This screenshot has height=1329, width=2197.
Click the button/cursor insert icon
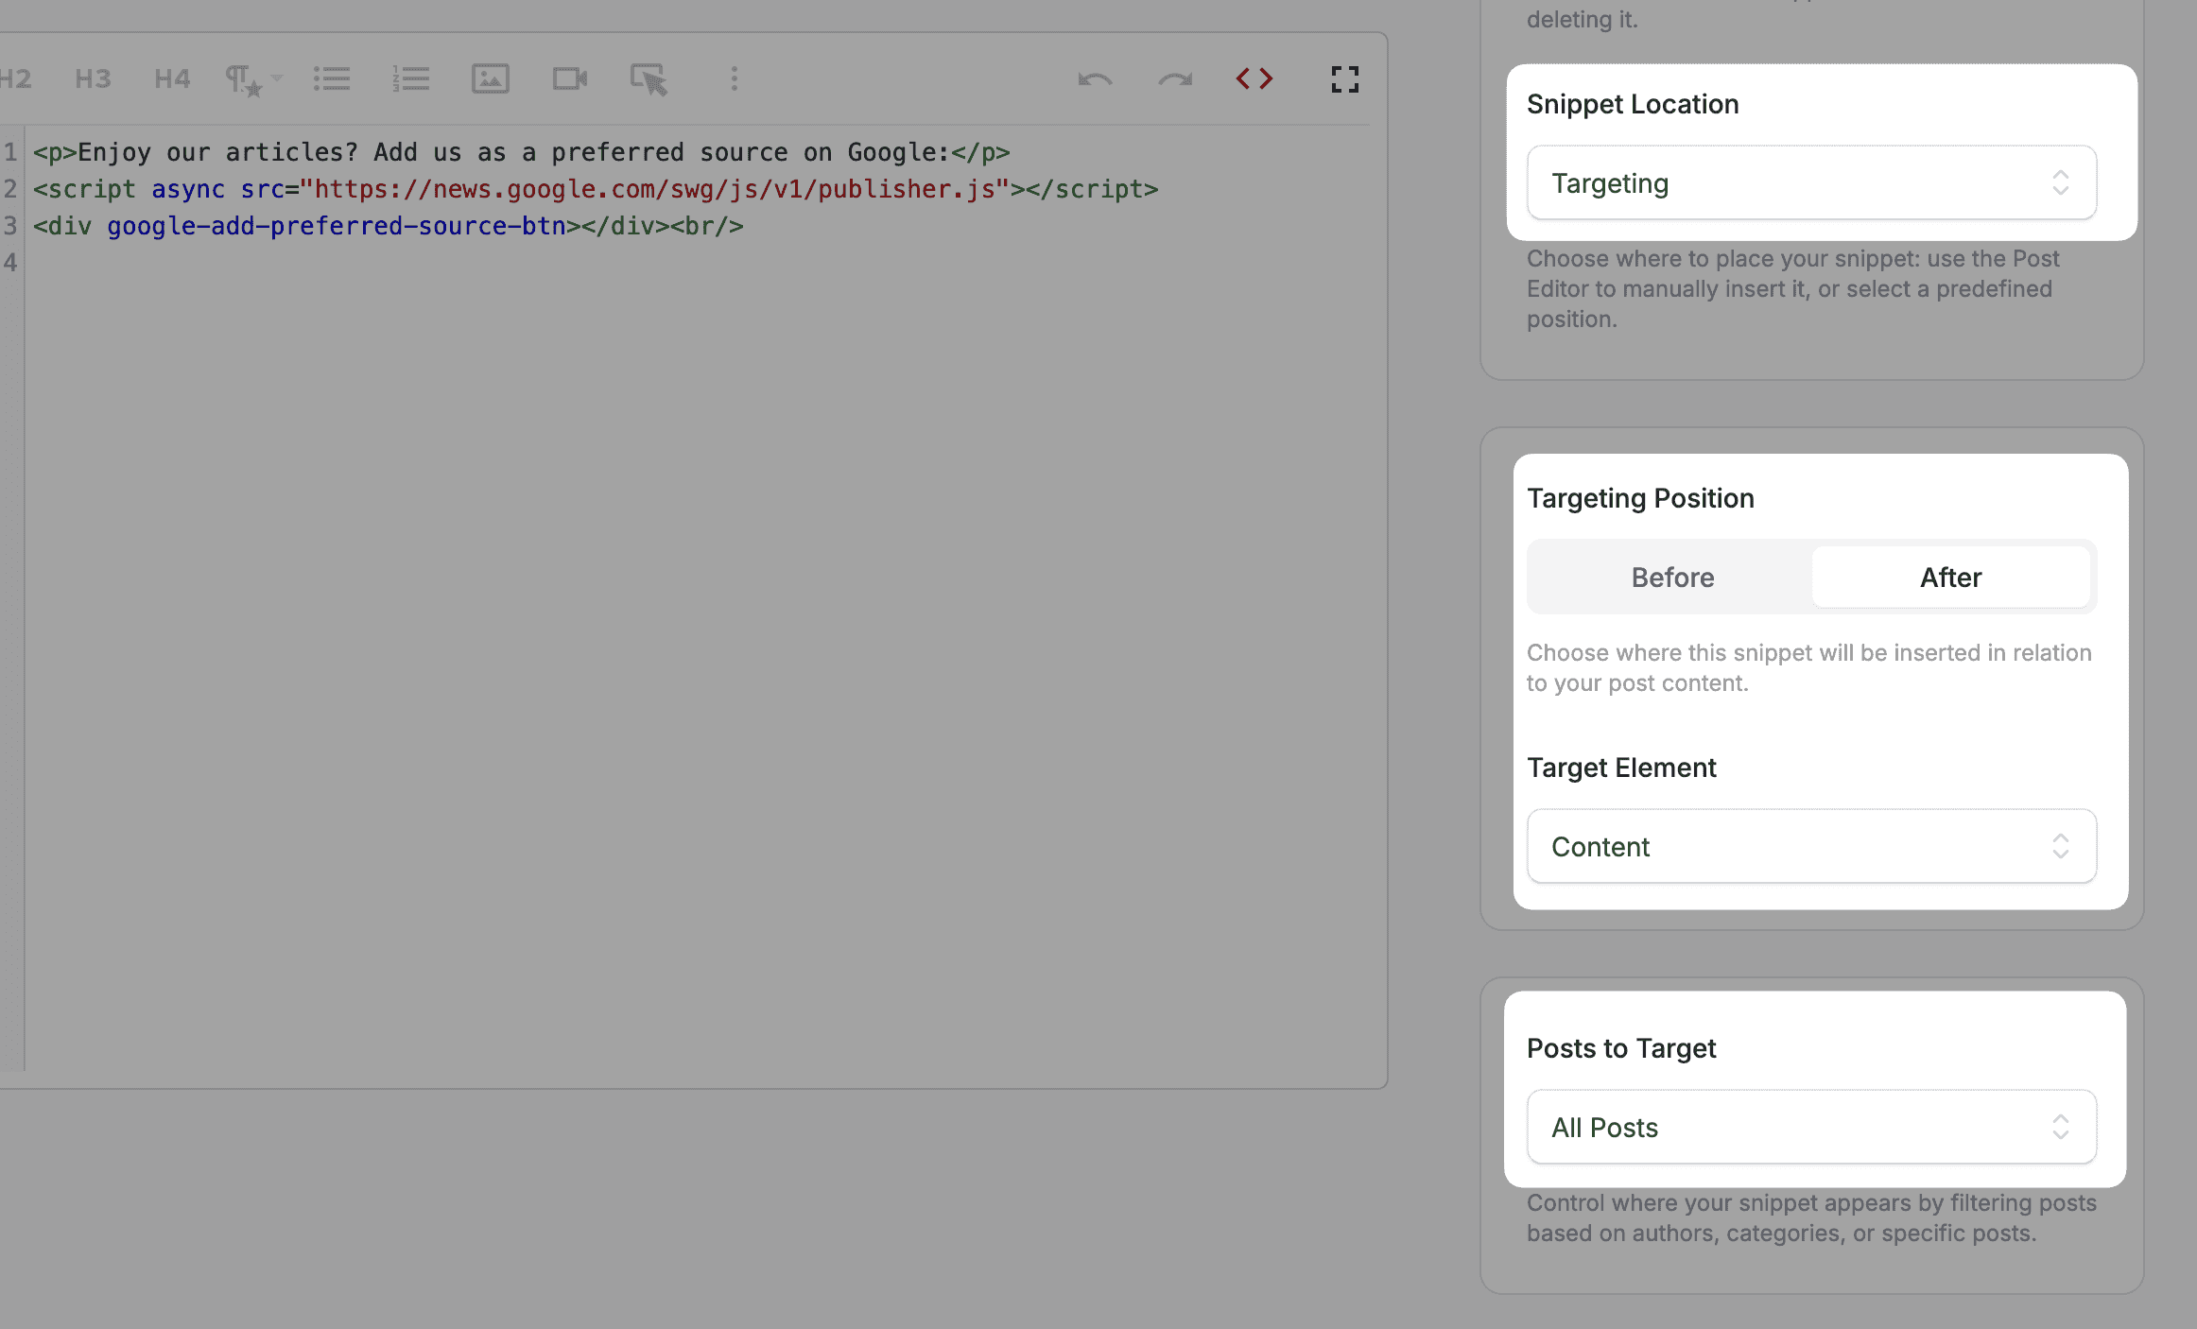tap(649, 79)
